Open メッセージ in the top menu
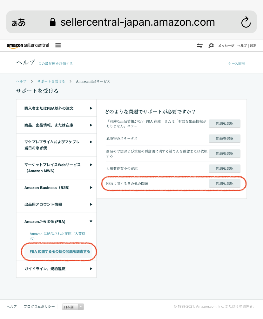263x319 pixels. click(226, 46)
